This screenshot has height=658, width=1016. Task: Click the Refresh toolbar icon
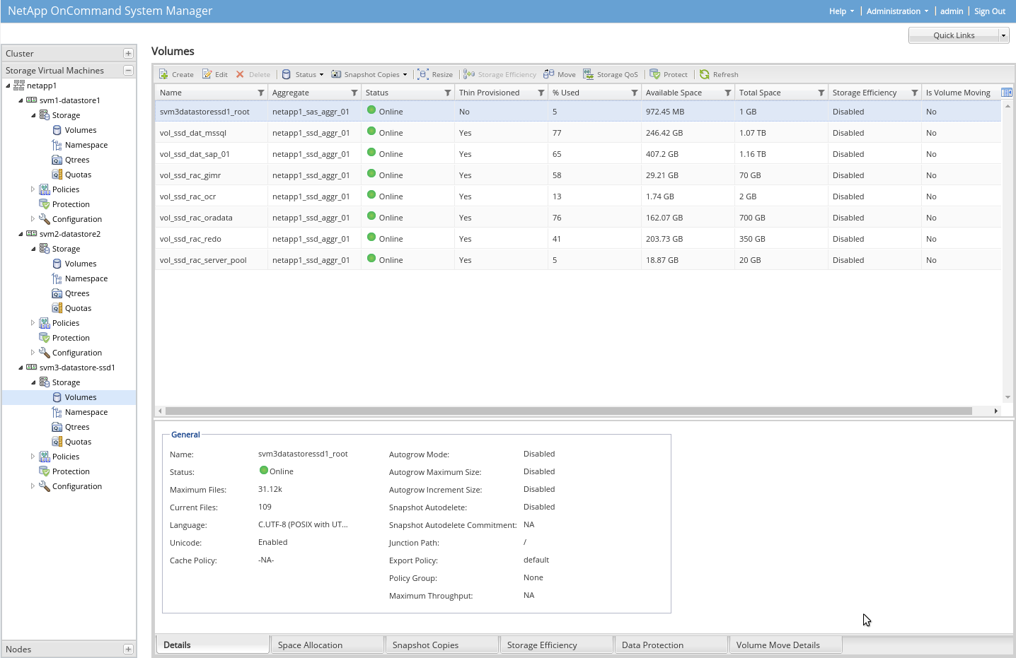(705, 74)
